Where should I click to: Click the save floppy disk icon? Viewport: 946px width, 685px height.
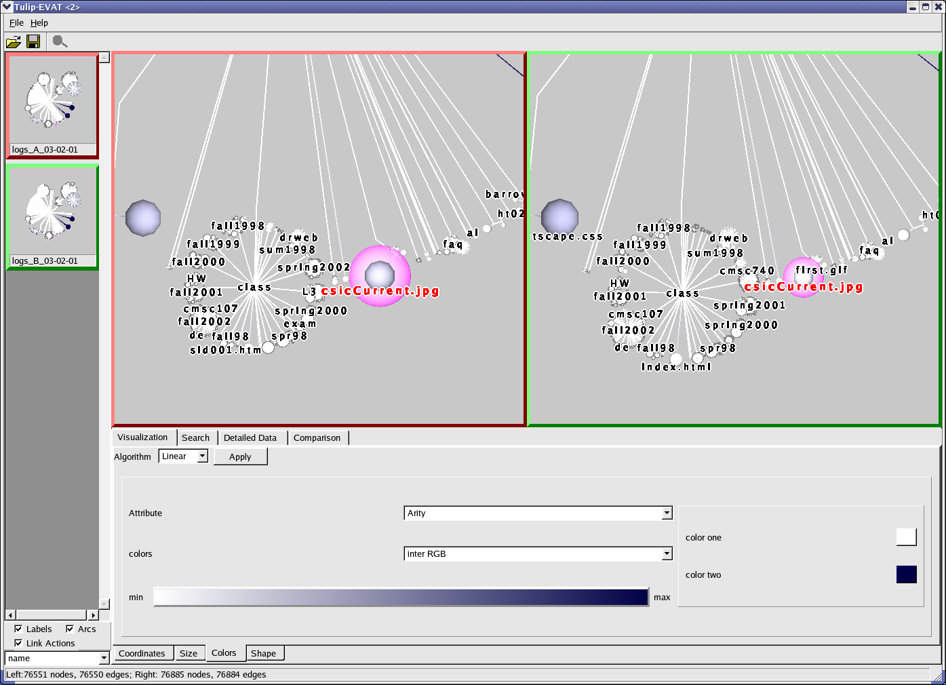coord(33,42)
